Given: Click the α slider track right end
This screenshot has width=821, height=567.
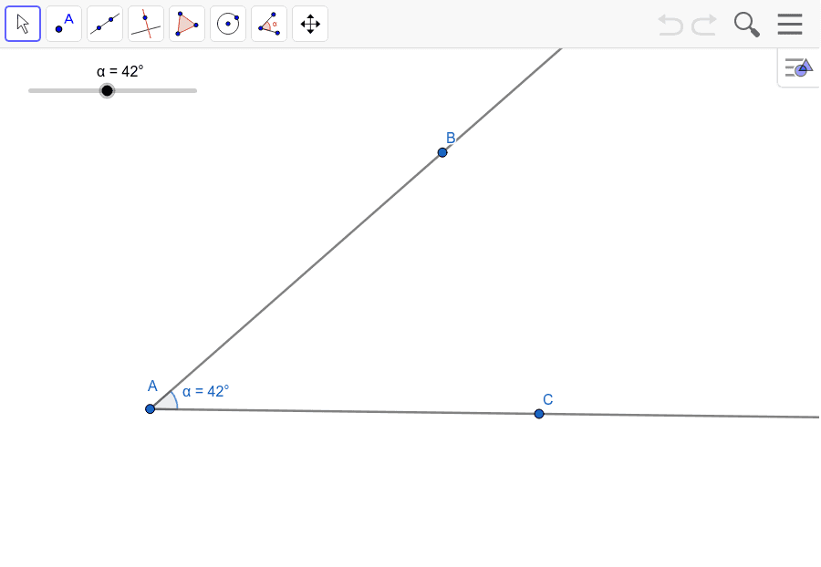Looking at the screenshot, I should coord(195,90).
